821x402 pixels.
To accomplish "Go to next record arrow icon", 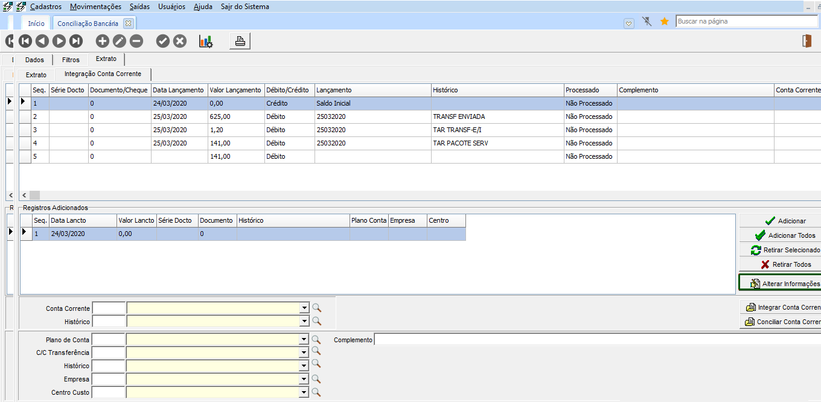I will coord(59,41).
